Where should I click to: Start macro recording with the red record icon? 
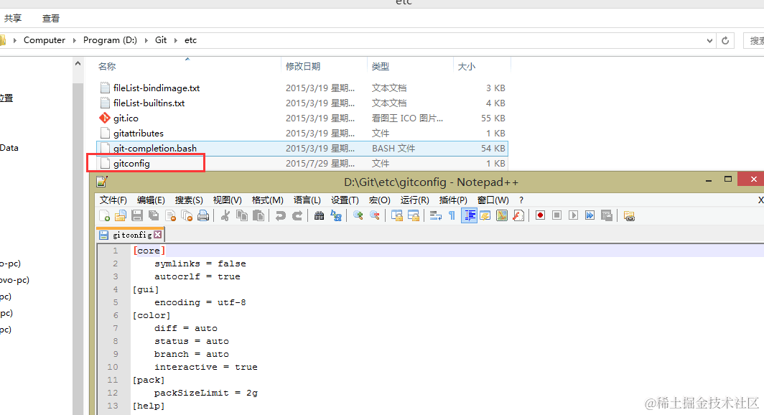[x=541, y=215]
